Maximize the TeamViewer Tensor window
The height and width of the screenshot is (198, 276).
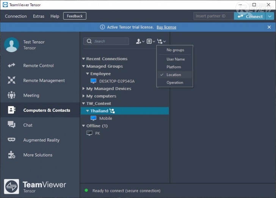tap(254, 5)
